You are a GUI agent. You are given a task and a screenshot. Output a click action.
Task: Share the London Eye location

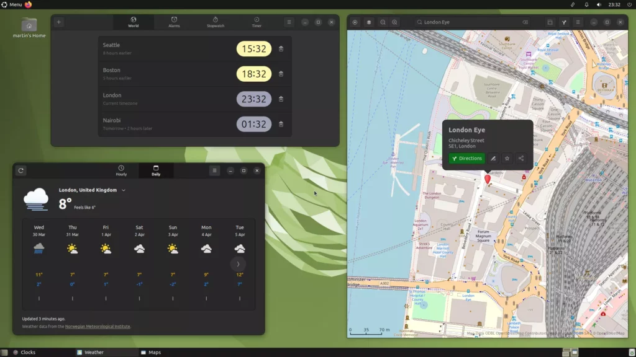[520, 158]
